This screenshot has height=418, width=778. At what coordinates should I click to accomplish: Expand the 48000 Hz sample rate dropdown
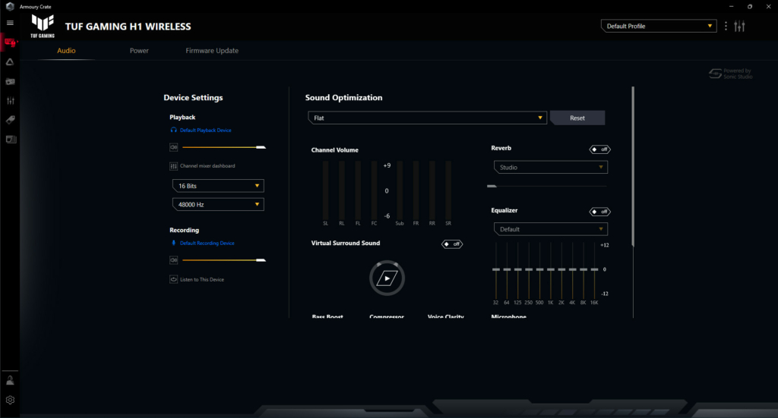pos(217,204)
